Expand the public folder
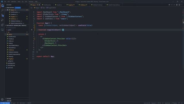The height and width of the screenshot is (104, 184). click(7, 30)
